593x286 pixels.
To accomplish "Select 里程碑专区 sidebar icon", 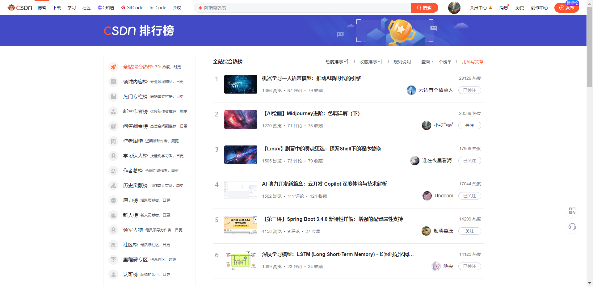I will (113, 260).
